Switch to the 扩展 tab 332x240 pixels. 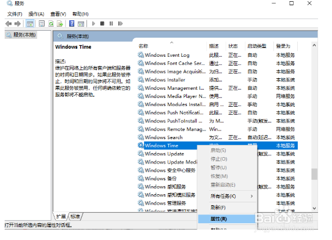click(61, 217)
